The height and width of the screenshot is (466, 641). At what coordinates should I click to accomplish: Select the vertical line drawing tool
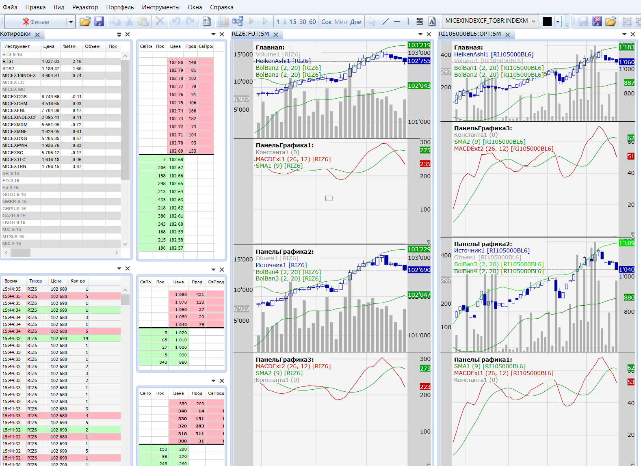click(408, 22)
